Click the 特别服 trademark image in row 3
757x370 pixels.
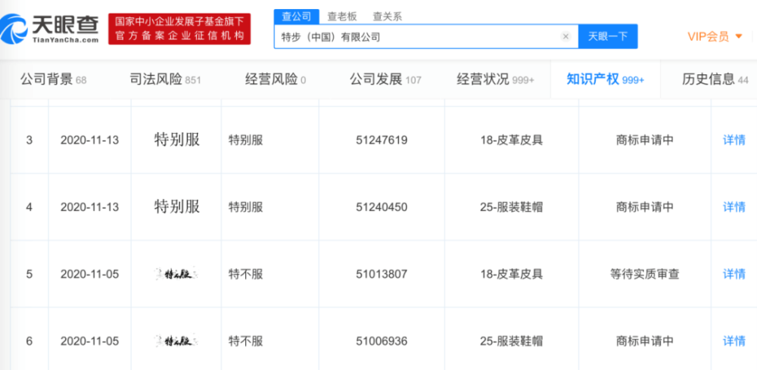pos(176,140)
